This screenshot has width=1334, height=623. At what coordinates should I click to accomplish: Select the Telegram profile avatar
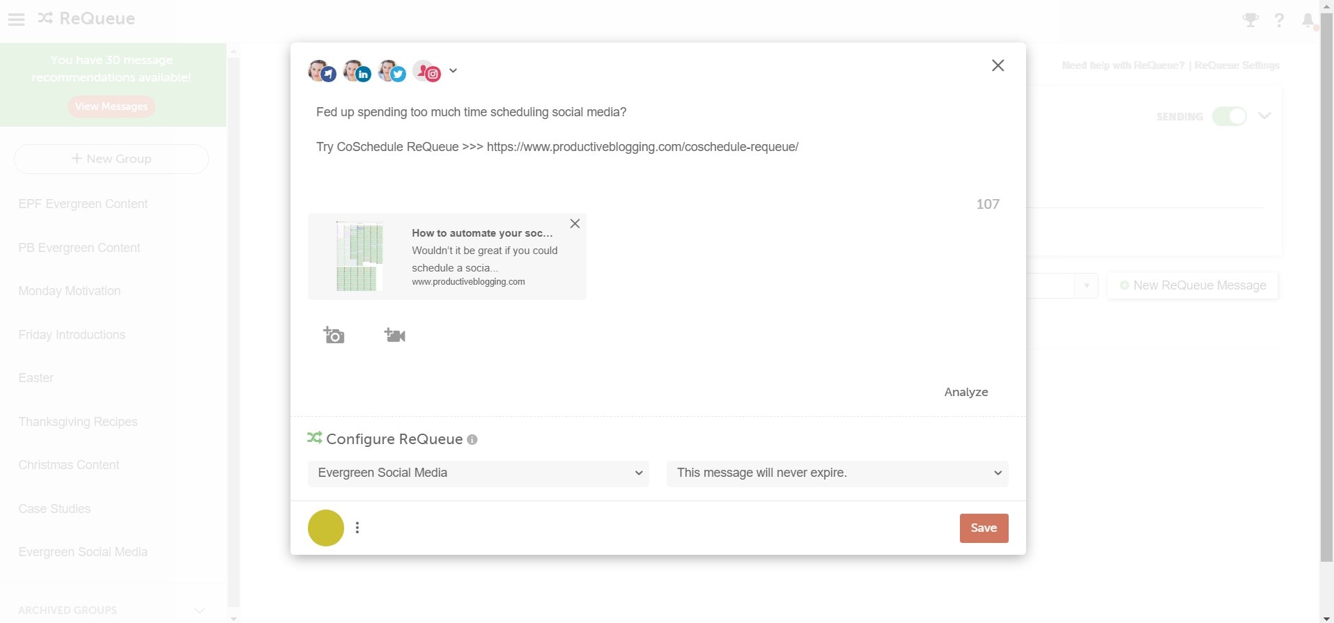(322, 70)
